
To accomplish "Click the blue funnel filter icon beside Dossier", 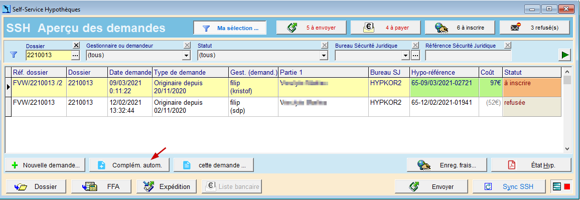I will click(x=14, y=55).
